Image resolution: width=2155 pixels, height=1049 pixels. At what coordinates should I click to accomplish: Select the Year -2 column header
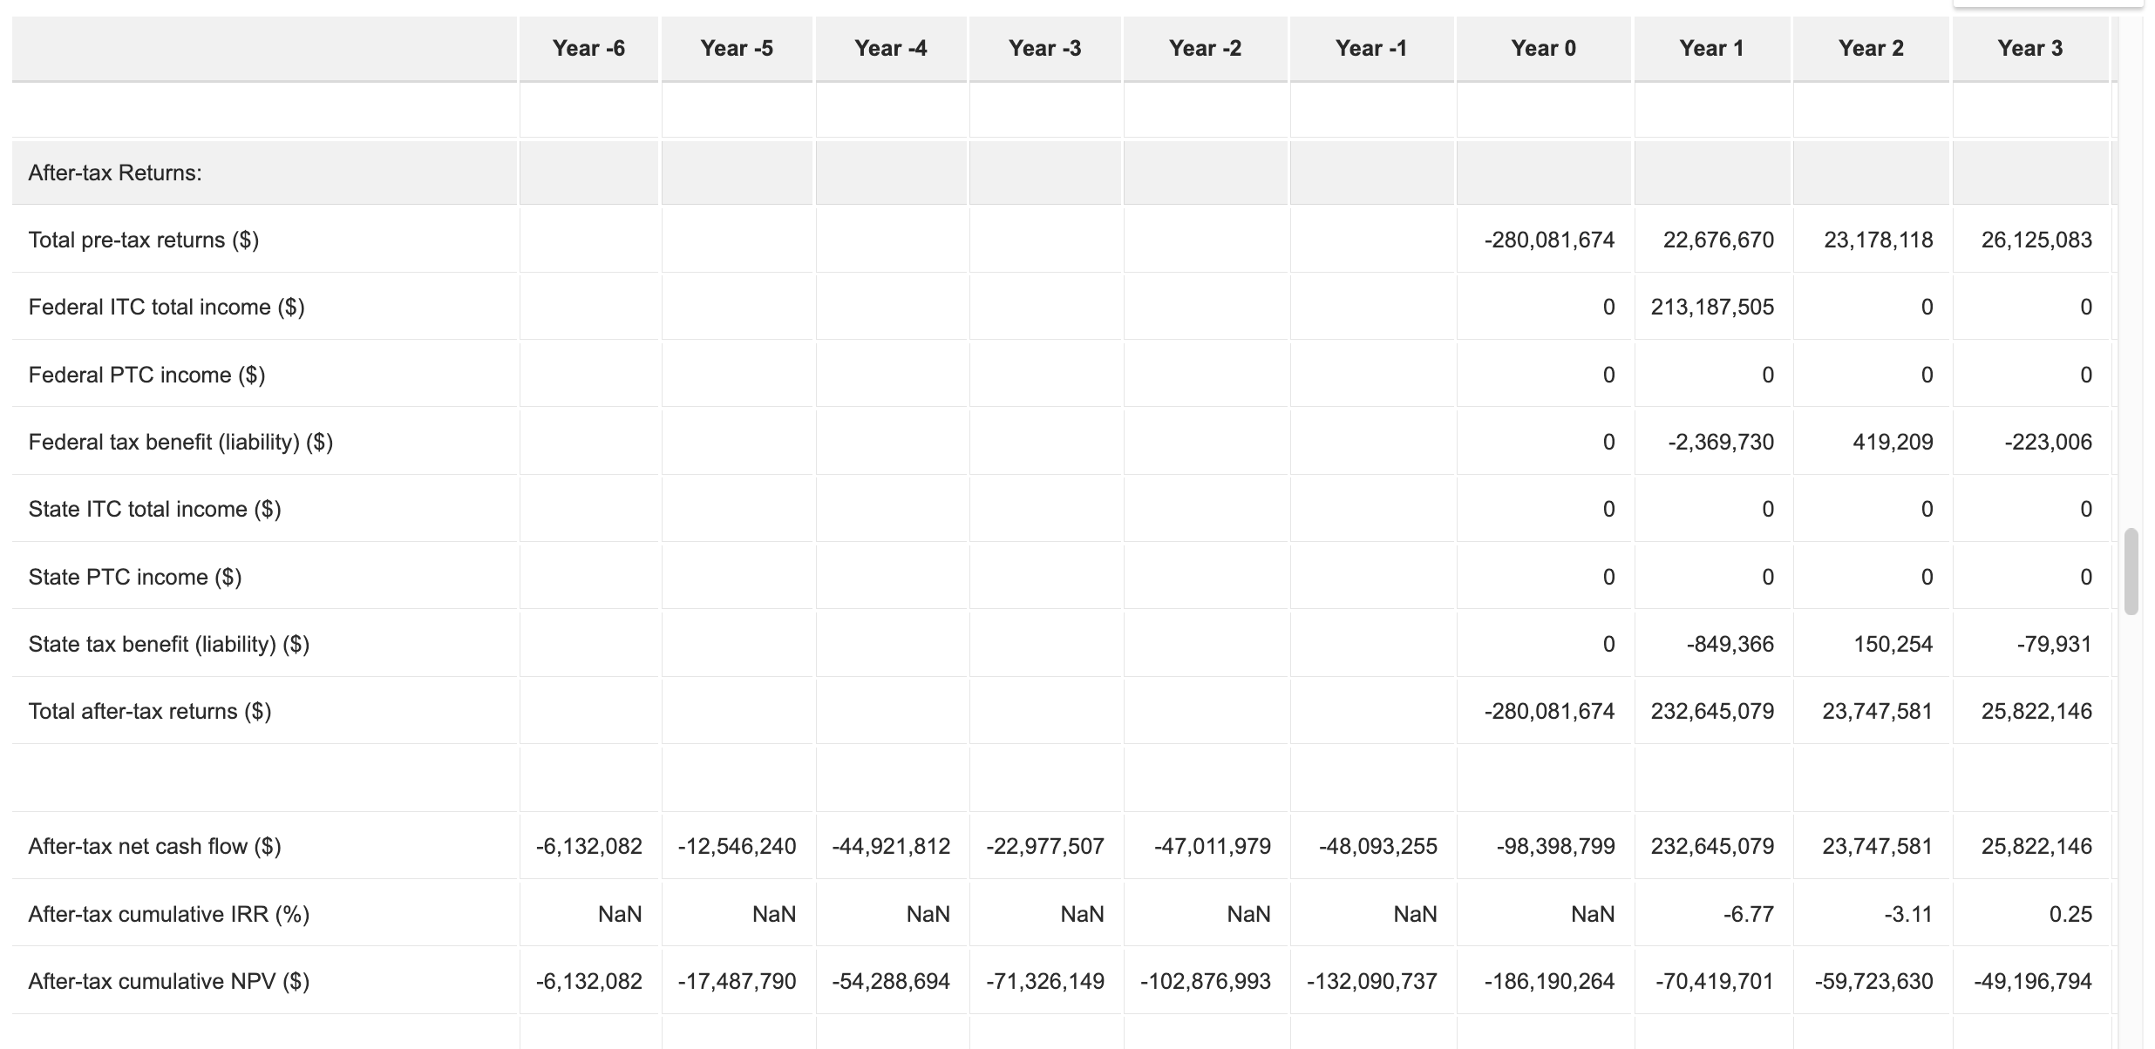[x=1205, y=49]
